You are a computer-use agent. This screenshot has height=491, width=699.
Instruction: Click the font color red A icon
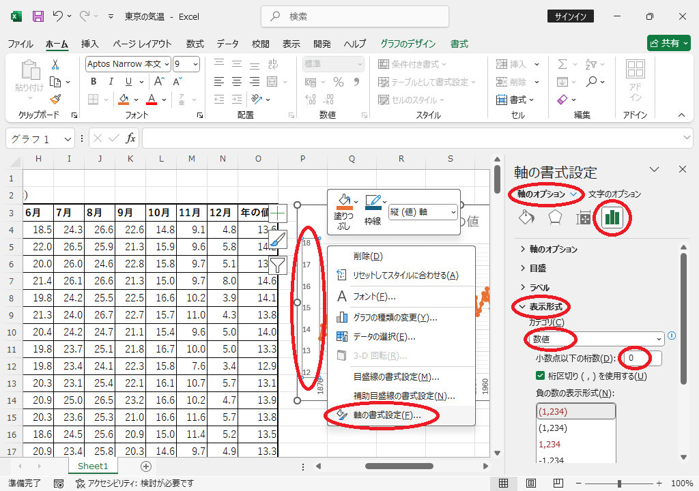click(x=152, y=100)
